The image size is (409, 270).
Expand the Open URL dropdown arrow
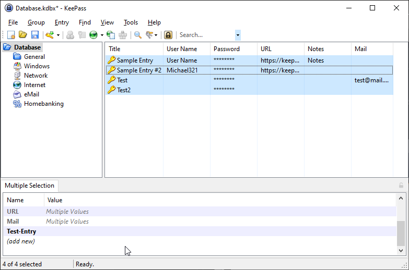pyautogui.click(x=102, y=35)
